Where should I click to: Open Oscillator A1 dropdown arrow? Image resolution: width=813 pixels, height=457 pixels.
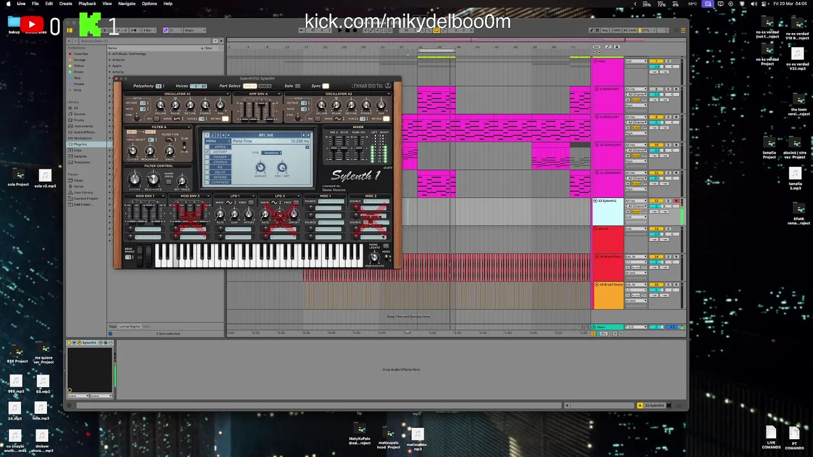click(x=226, y=94)
